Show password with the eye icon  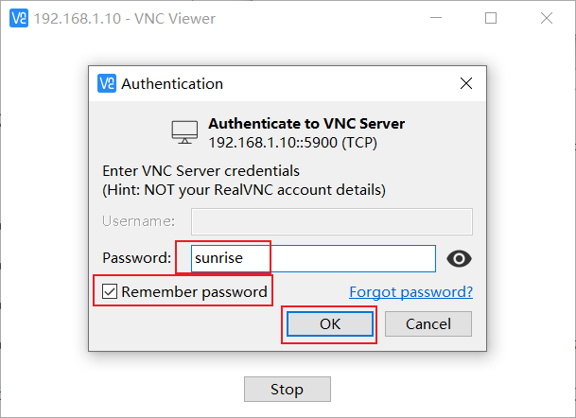(x=459, y=258)
